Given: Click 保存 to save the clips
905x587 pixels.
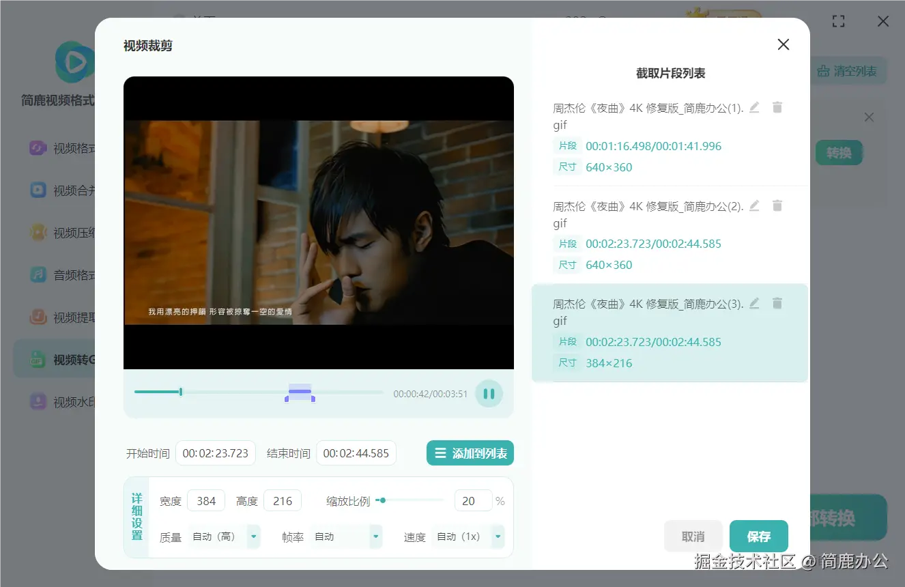Looking at the screenshot, I should click(x=759, y=536).
